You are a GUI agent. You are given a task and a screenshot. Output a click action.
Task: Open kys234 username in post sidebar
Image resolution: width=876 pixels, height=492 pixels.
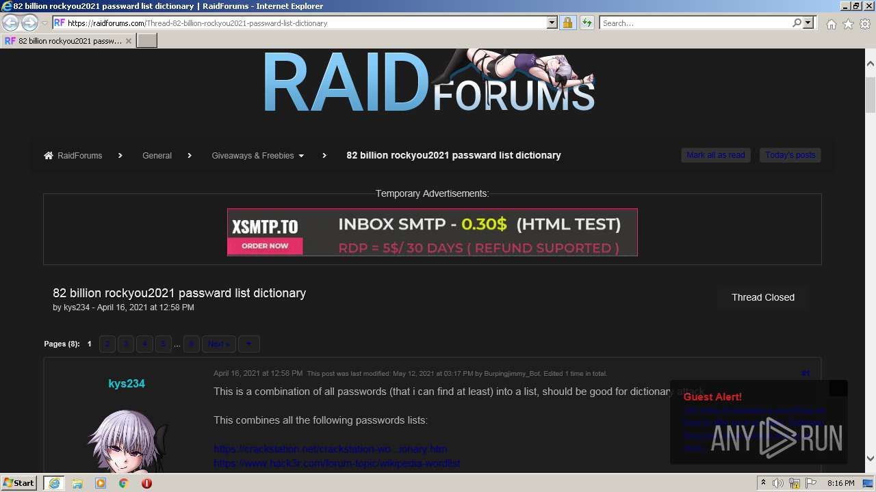point(127,384)
